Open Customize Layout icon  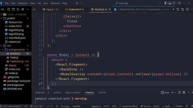pyautogui.click(x=179, y=3)
